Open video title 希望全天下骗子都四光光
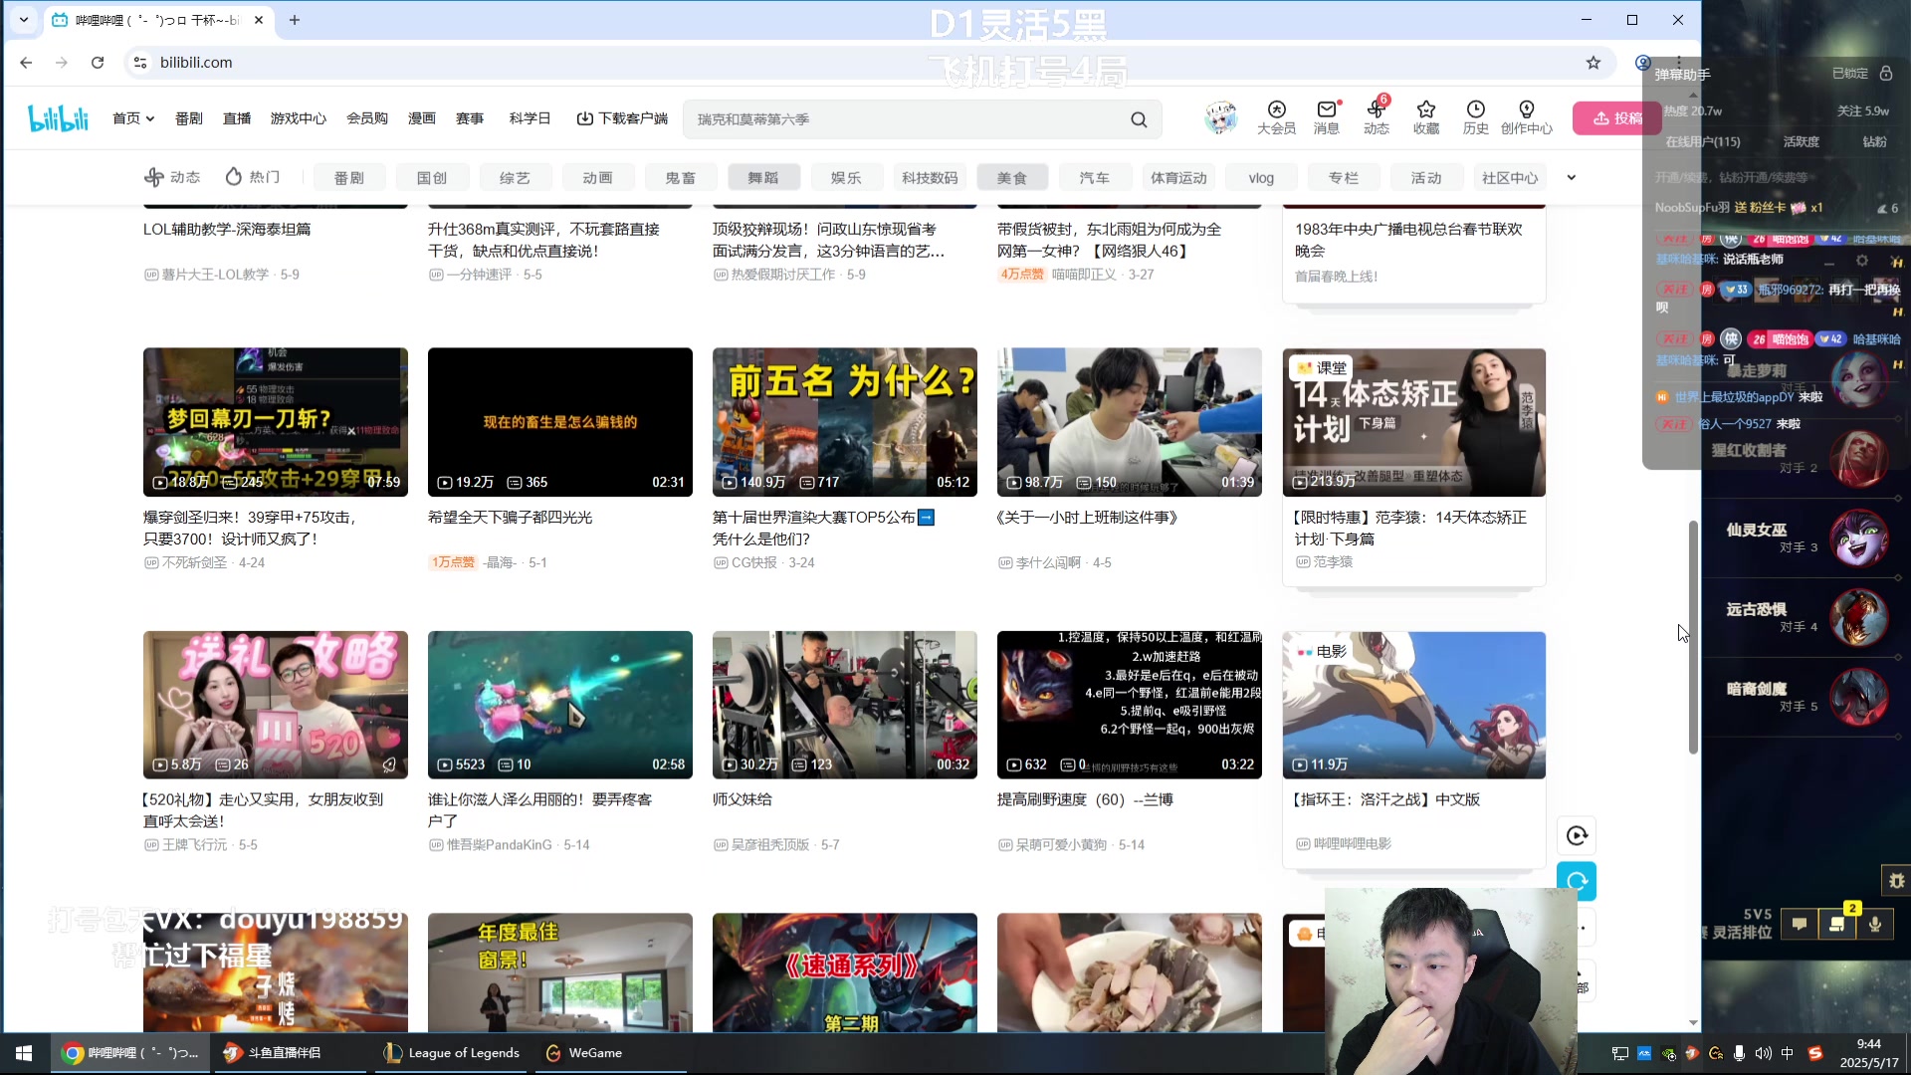This screenshot has width=1911, height=1075. [510, 518]
